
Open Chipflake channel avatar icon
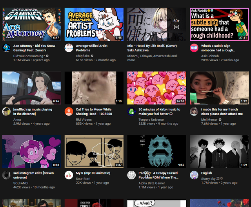coord(69,48)
